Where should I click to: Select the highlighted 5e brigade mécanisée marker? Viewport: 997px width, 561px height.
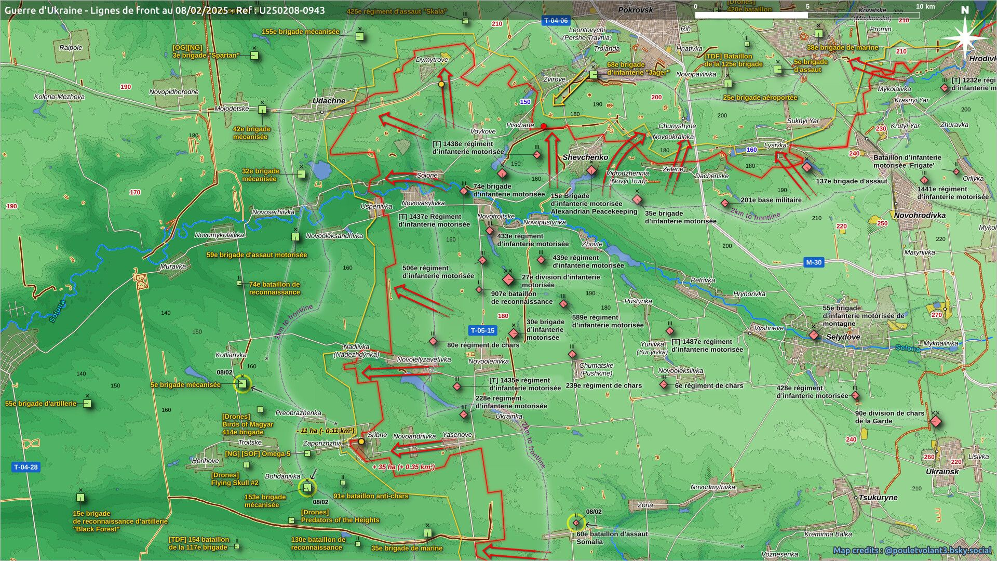(242, 384)
